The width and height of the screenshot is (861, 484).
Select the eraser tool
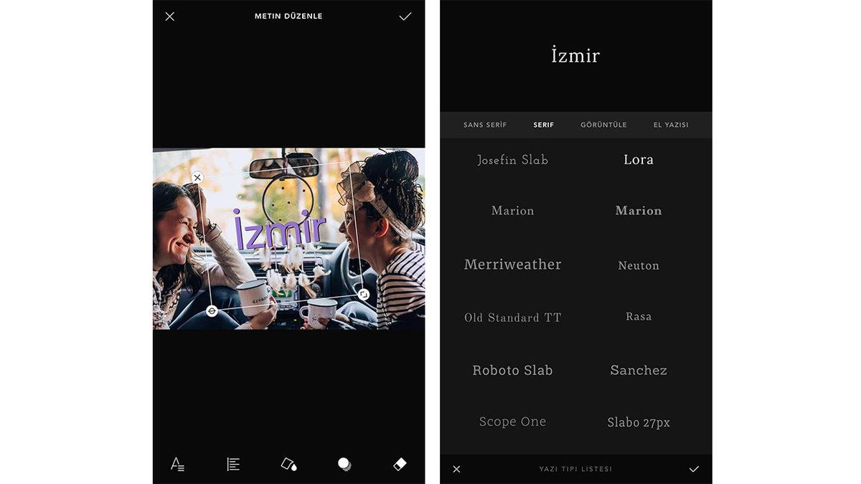400,464
